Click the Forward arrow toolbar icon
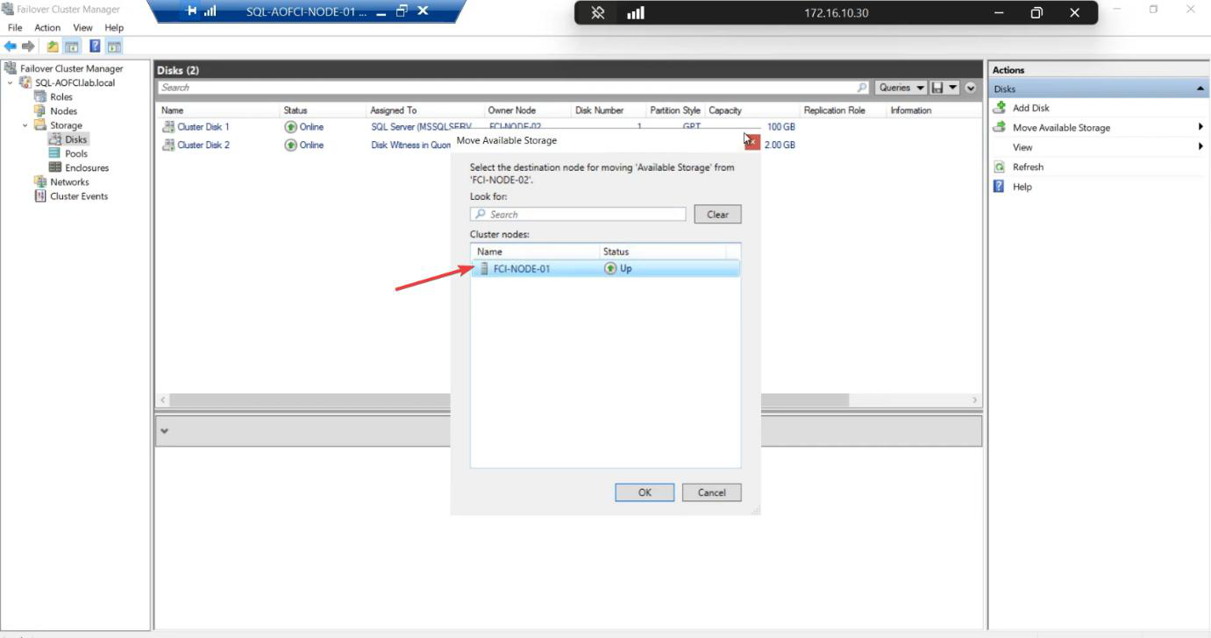Screen dimensions: 1211x638 [28, 46]
